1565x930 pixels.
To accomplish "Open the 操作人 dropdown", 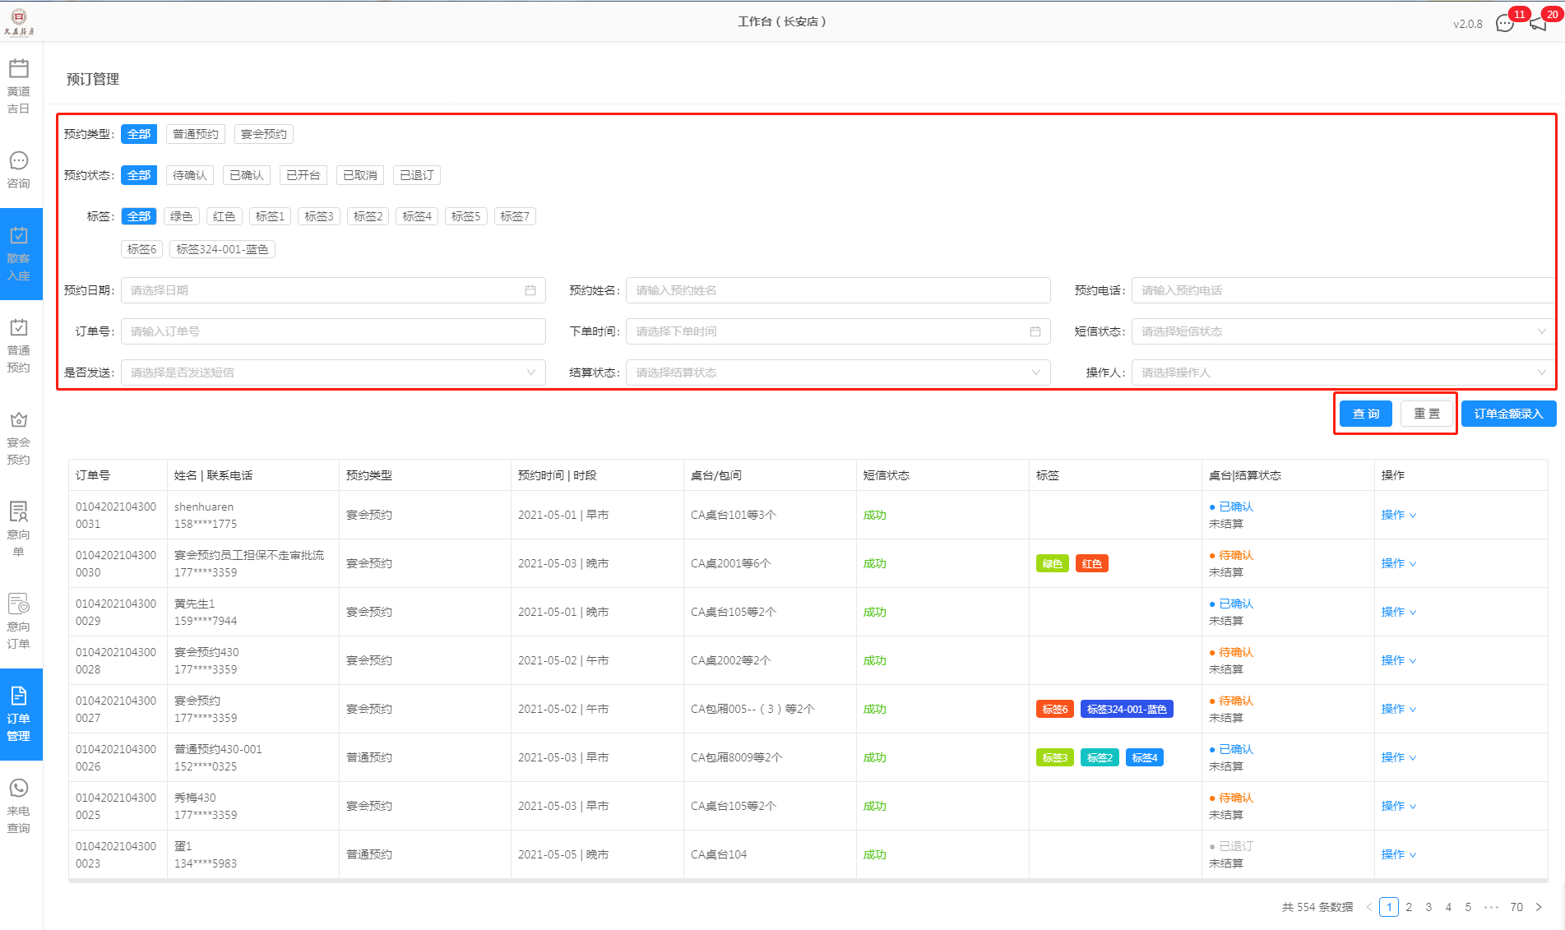I will (1343, 372).
